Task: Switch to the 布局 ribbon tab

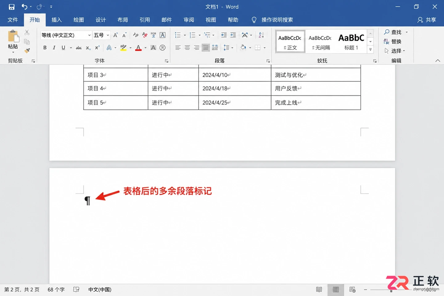Action: coord(123,20)
